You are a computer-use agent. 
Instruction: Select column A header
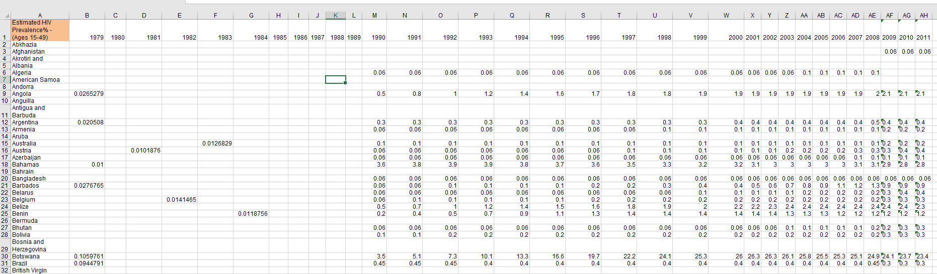pyautogui.click(x=40, y=16)
